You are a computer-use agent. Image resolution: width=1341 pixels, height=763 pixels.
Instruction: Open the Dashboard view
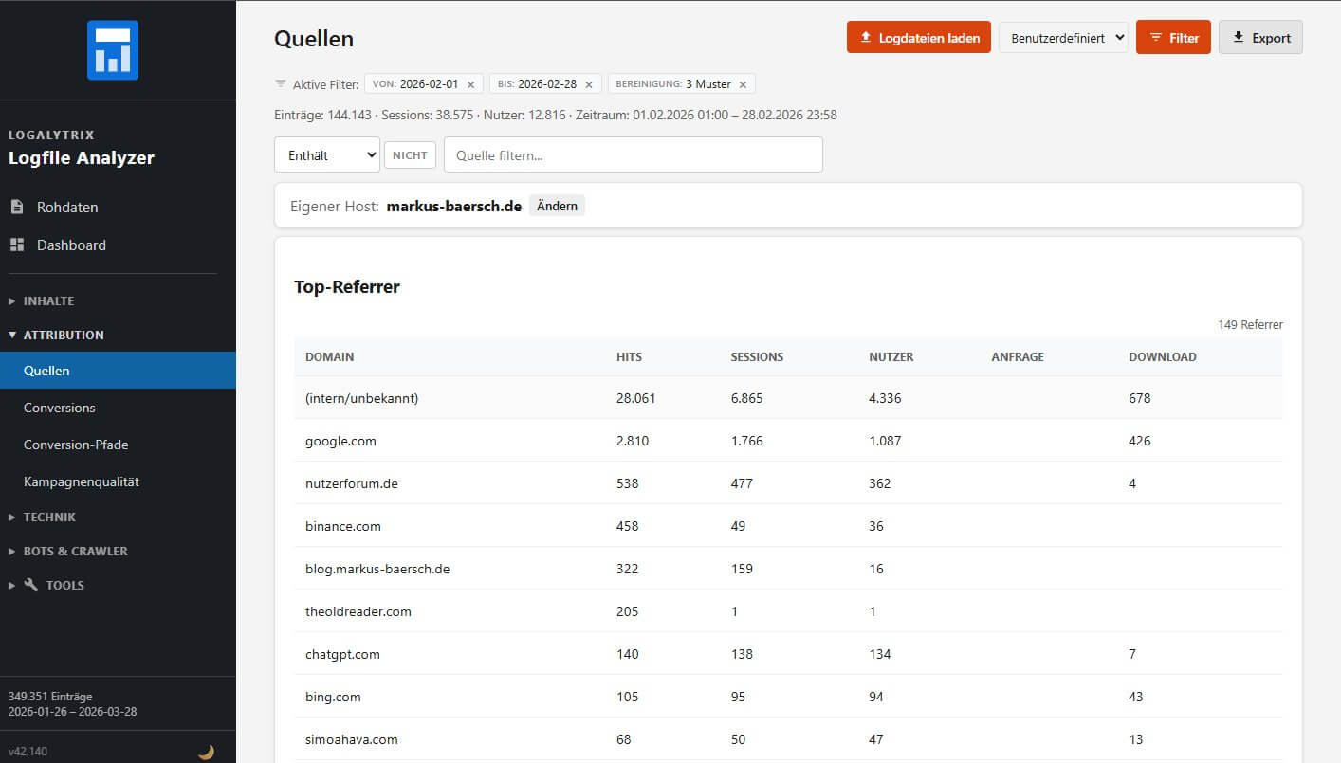click(x=70, y=245)
